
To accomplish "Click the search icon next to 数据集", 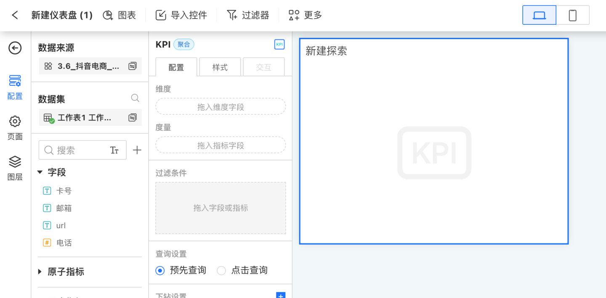I will click(x=135, y=98).
